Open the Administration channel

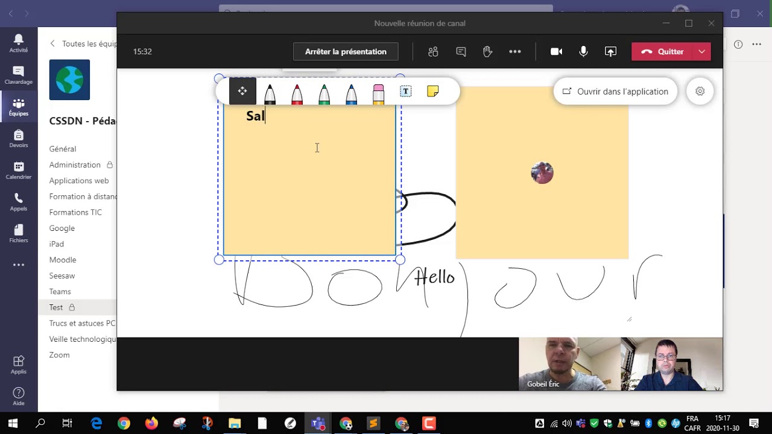75,165
